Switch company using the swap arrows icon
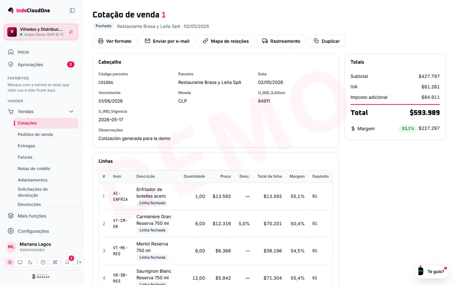 pos(71,32)
